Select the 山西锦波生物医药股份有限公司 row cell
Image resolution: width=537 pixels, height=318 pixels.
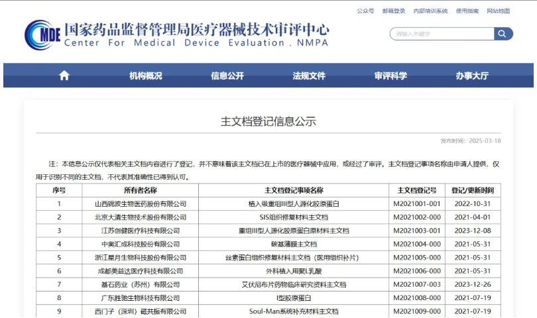point(141,204)
